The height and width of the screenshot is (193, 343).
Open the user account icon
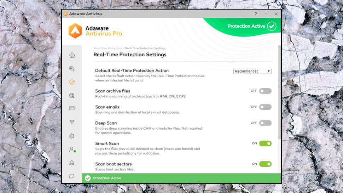[72, 150]
